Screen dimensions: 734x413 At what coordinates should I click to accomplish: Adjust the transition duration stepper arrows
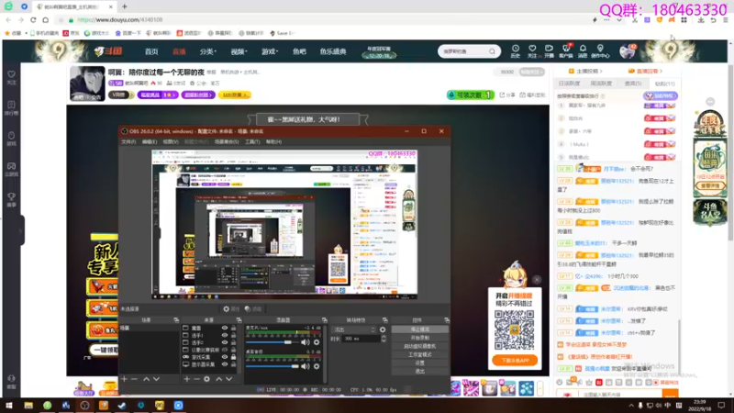pos(384,339)
